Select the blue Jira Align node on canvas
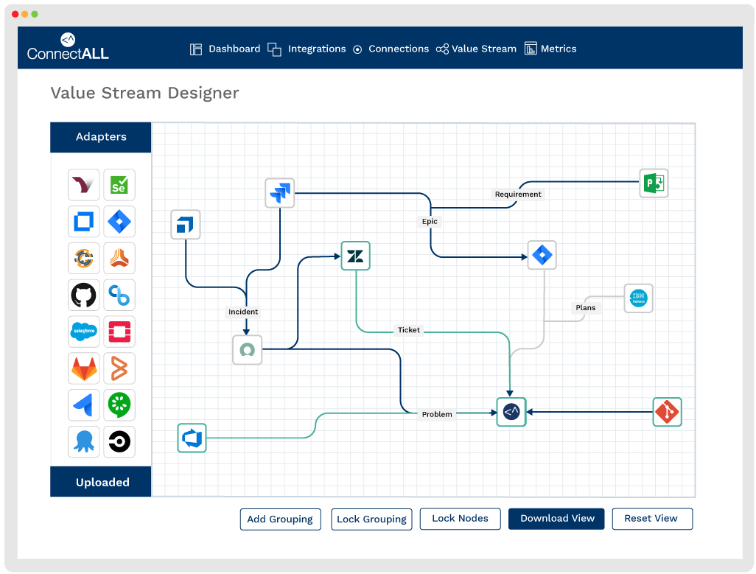Viewport: 756px width, 574px height. point(186,225)
